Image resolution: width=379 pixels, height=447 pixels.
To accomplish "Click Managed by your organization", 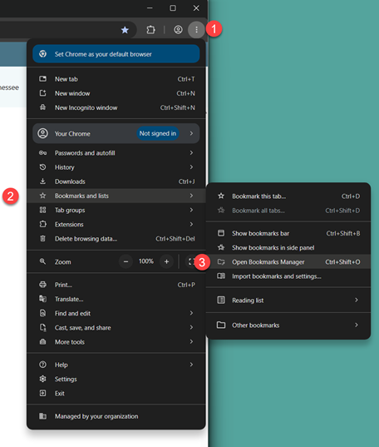I will tap(116, 416).
